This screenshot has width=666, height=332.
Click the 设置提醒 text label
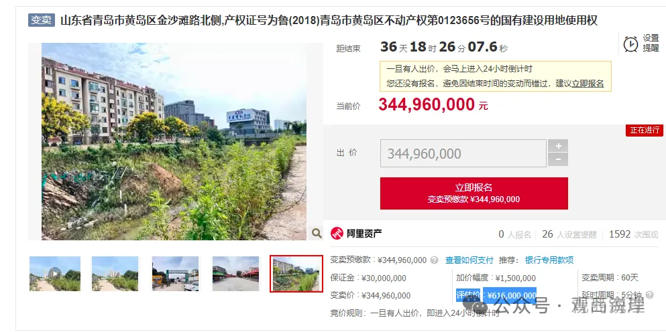[651, 44]
